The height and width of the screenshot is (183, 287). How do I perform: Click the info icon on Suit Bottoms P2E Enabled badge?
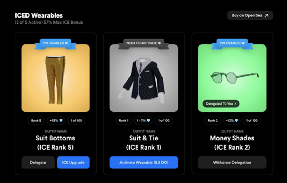click(66, 43)
